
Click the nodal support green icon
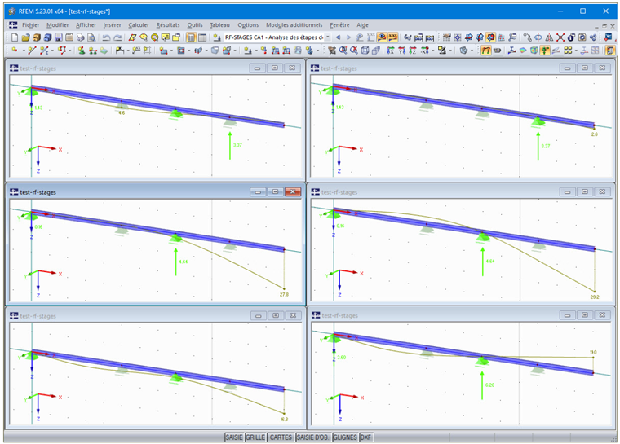[82, 51]
